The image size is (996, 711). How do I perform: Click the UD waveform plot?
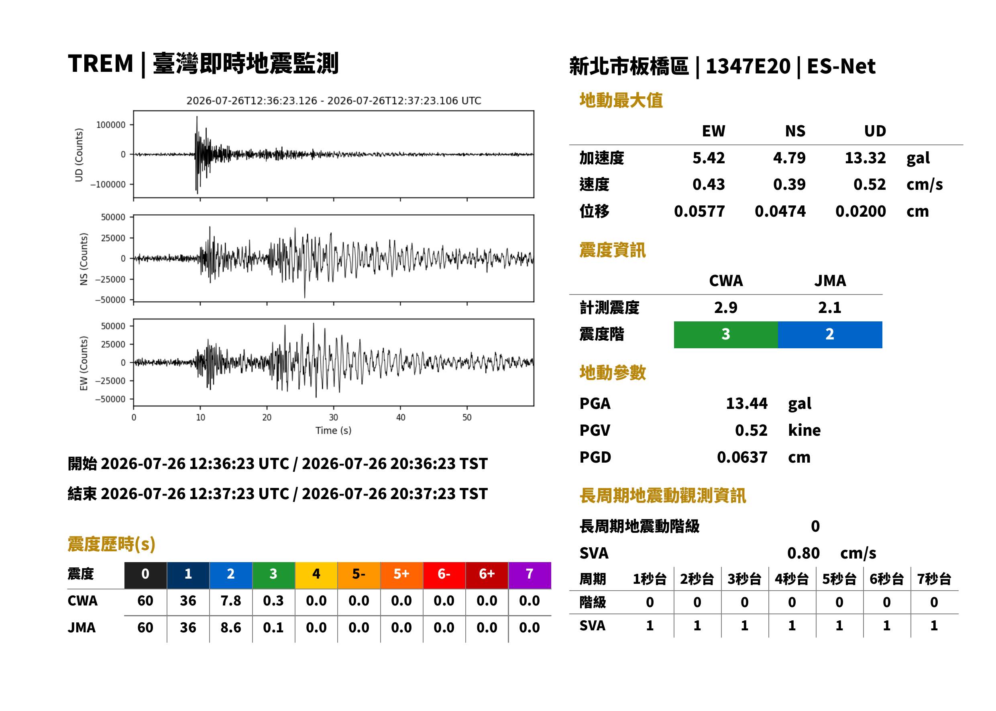click(x=333, y=154)
